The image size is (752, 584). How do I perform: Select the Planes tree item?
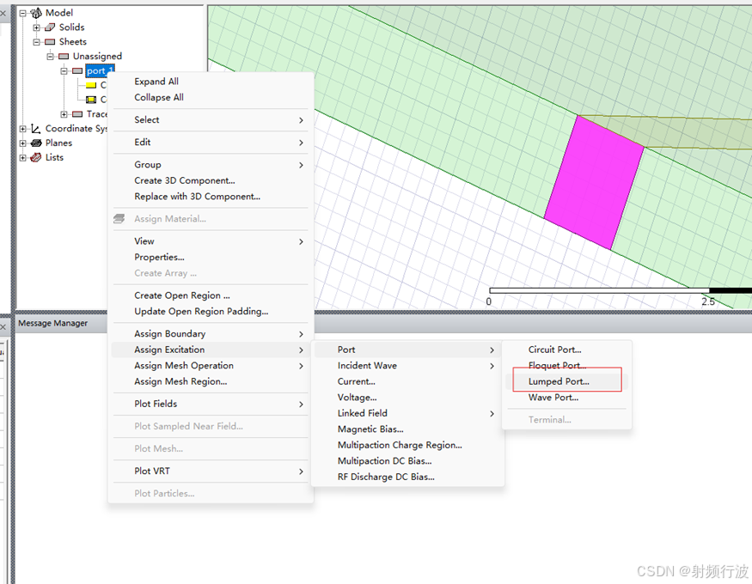click(x=58, y=143)
